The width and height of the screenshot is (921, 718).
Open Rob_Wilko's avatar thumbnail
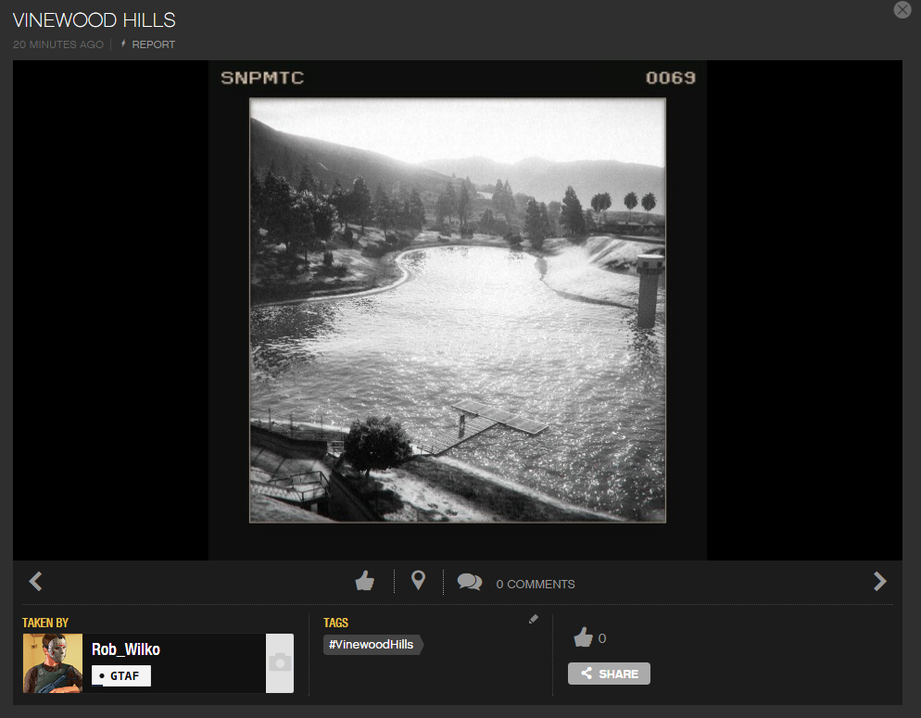point(53,663)
